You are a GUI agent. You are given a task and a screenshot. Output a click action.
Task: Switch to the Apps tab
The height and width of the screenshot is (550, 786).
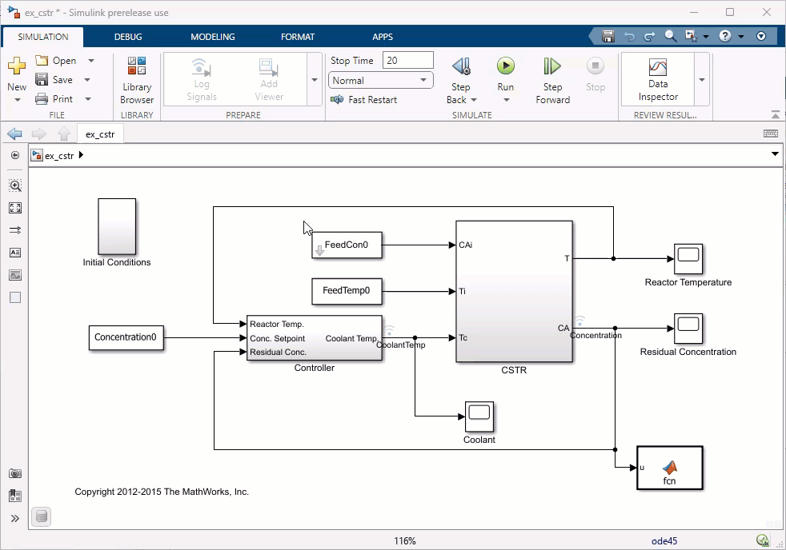[383, 37]
